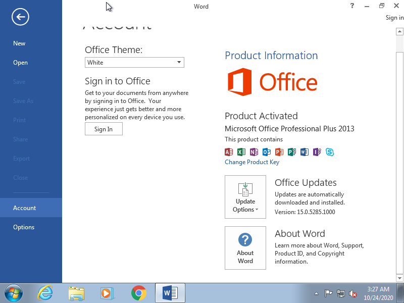This screenshot has height=303, width=404.
Task: Click the network icon in system tray
Action: (x=340, y=293)
